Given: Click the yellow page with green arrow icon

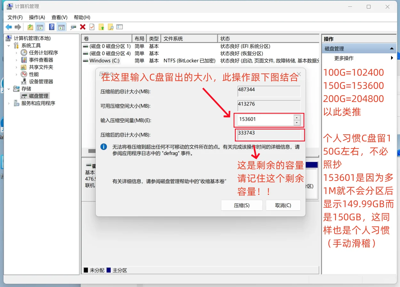Looking at the screenshot, I should tap(101, 27).
